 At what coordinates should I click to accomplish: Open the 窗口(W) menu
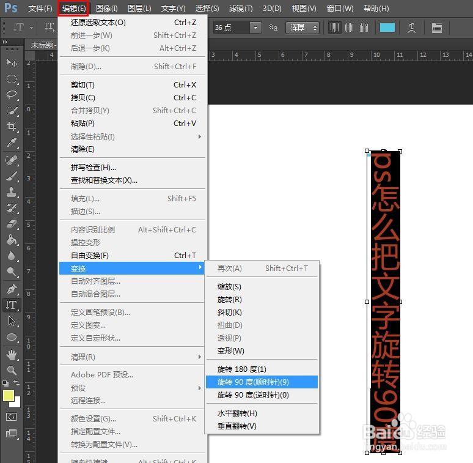point(340,9)
